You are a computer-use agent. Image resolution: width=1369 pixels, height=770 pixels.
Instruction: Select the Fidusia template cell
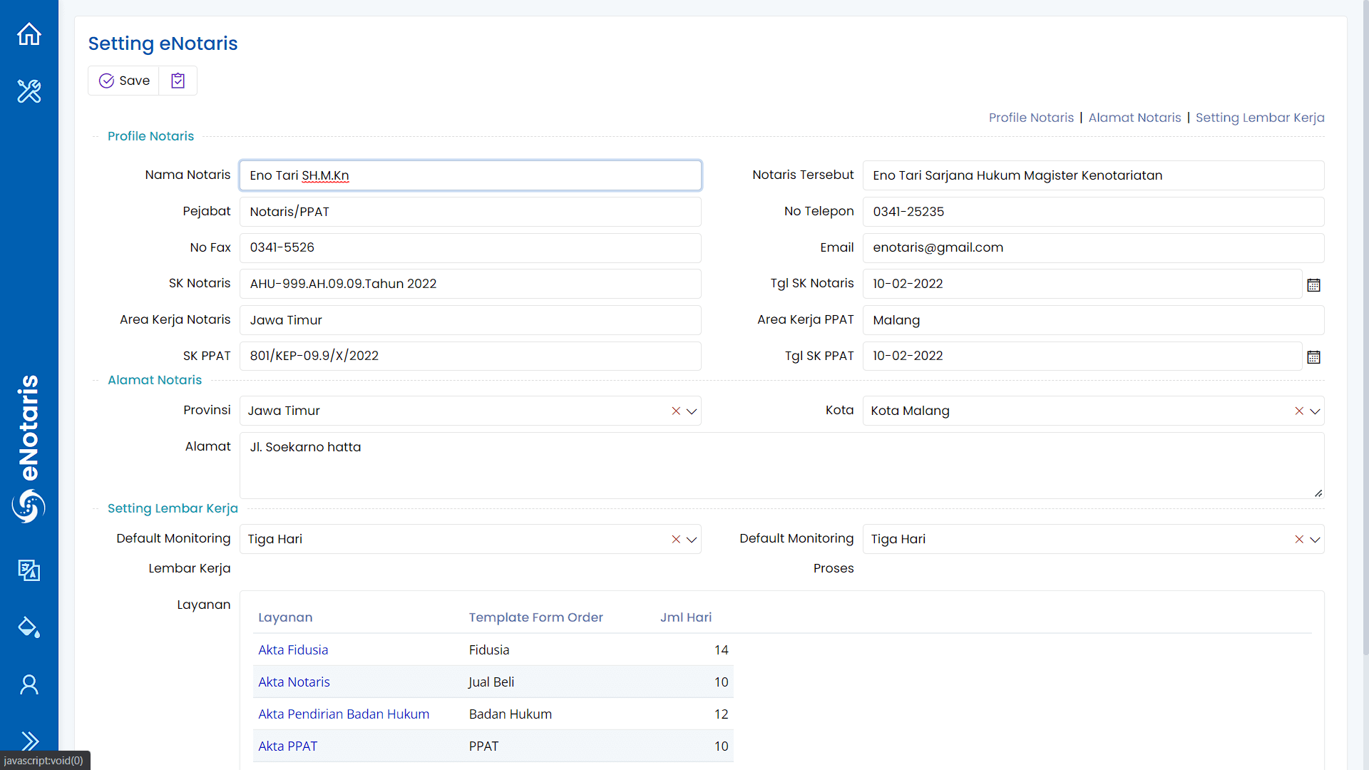coord(489,650)
